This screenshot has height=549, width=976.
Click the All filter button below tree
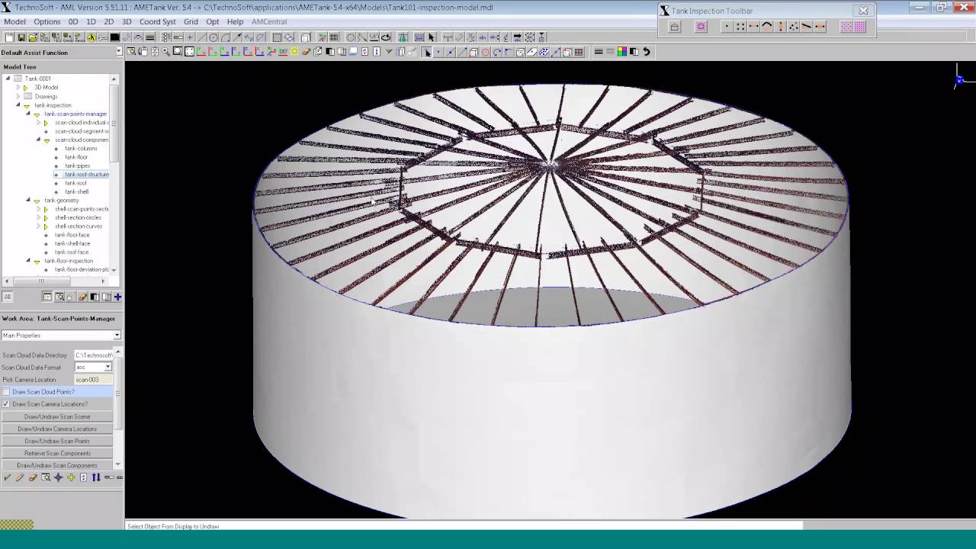(8, 297)
